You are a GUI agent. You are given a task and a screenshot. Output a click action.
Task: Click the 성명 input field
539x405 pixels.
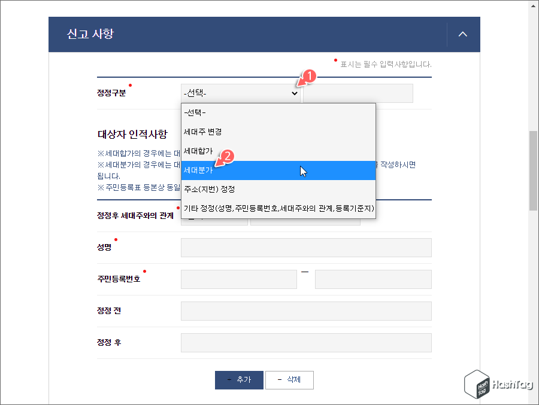click(x=306, y=247)
